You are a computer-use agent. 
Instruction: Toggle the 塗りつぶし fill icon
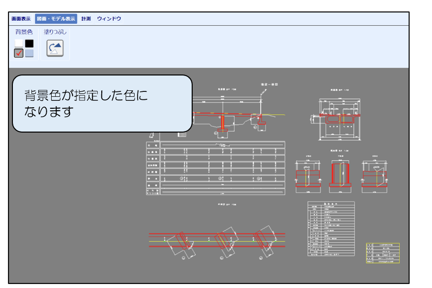55,48
